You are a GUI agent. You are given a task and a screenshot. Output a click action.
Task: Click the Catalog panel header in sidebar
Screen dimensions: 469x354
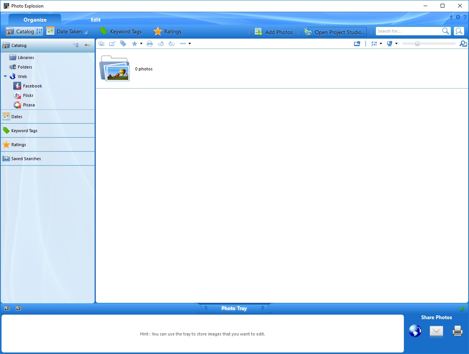pos(48,45)
